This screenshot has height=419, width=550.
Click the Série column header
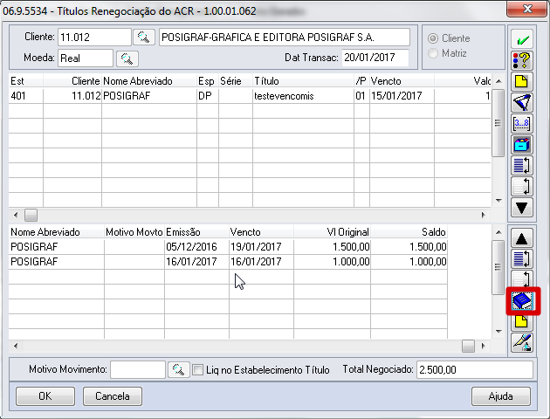pos(236,81)
